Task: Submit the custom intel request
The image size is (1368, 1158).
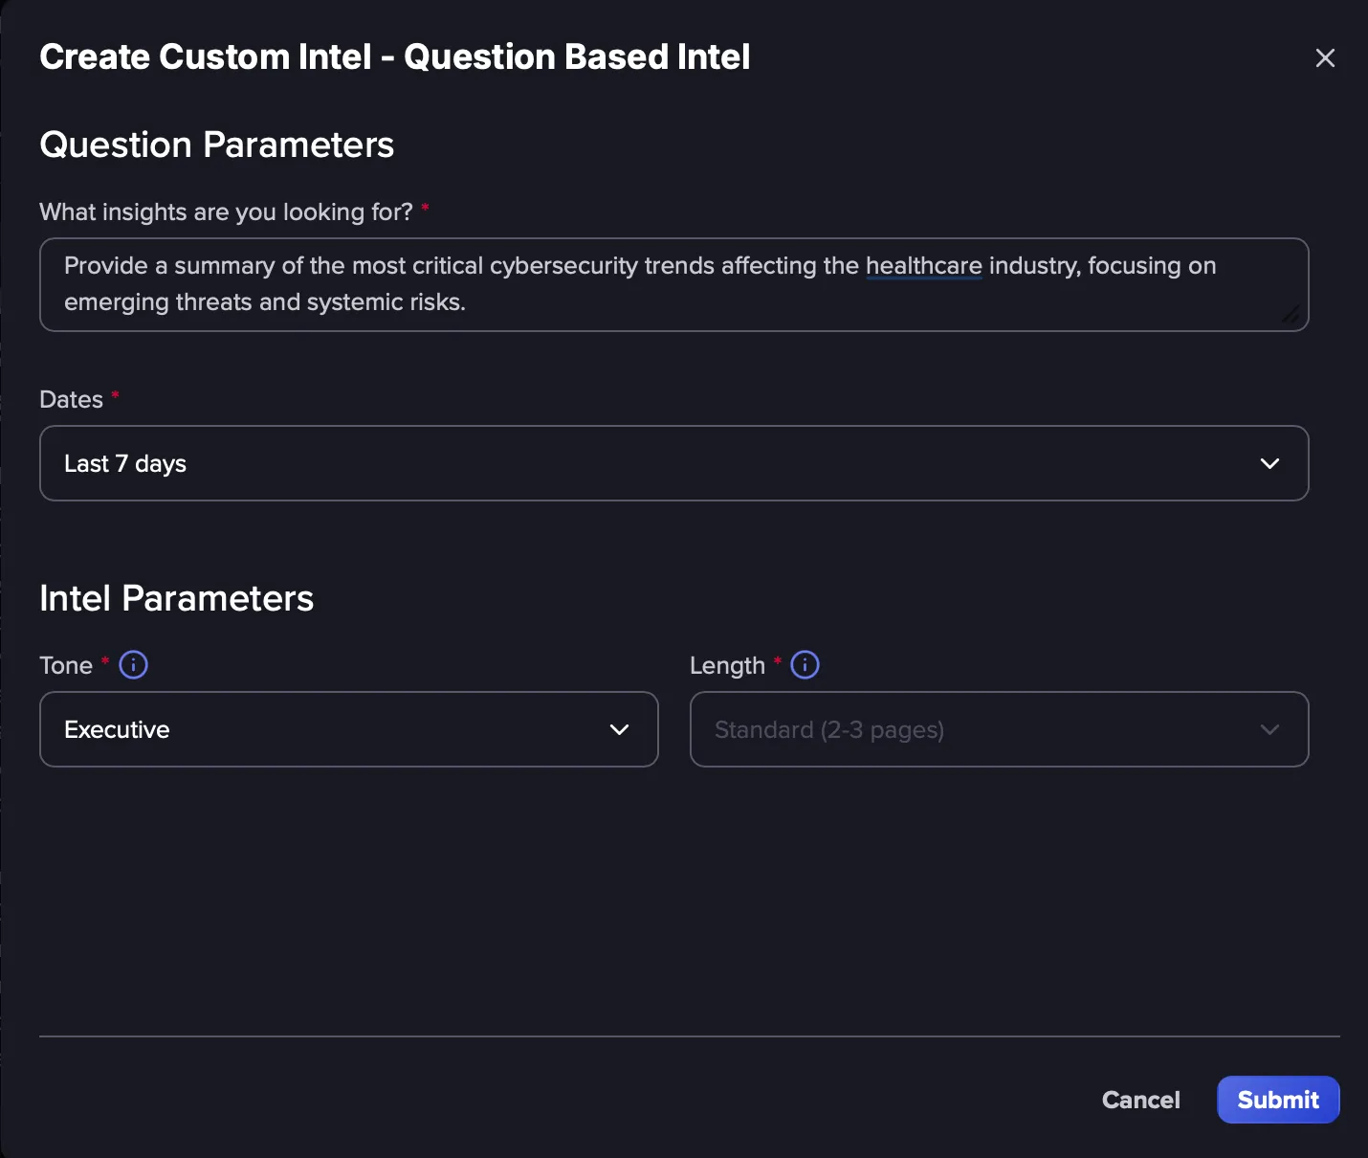Action: 1278,1100
